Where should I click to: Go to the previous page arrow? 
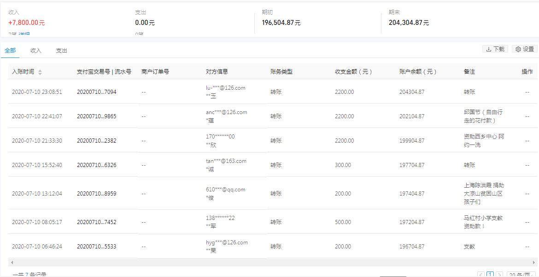(481, 275)
